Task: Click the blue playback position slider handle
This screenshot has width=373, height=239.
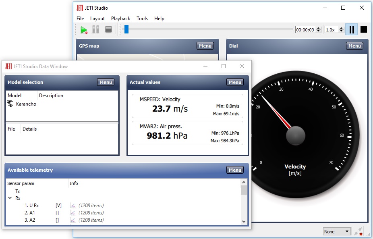Action: (x=126, y=29)
